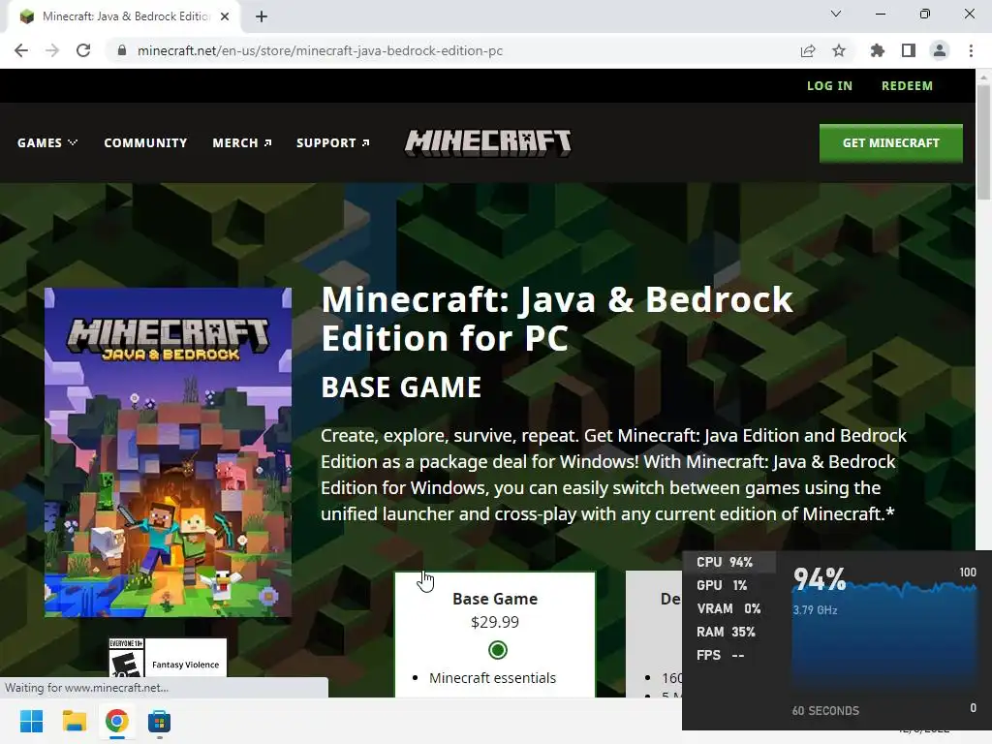
Task: Click the Minecraft Java & Bedrock box art
Action: [169, 451]
